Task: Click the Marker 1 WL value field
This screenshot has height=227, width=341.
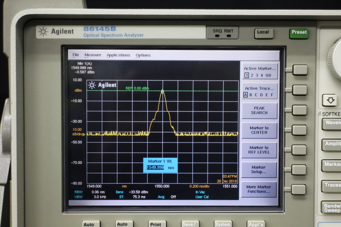Action: coord(156,168)
